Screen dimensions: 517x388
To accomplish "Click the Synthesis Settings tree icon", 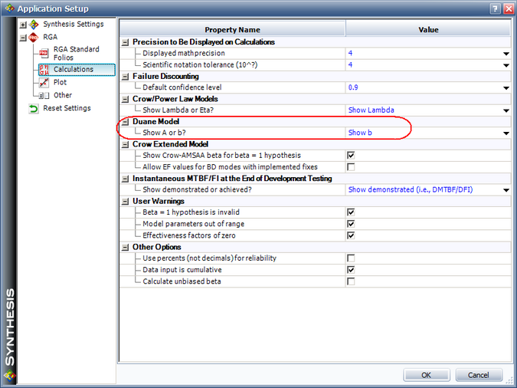I will 34,25.
